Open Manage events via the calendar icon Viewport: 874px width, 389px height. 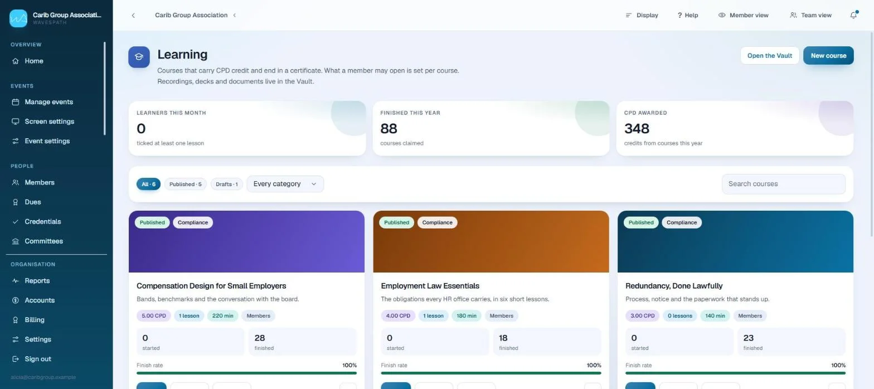click(x=16, y=102)
